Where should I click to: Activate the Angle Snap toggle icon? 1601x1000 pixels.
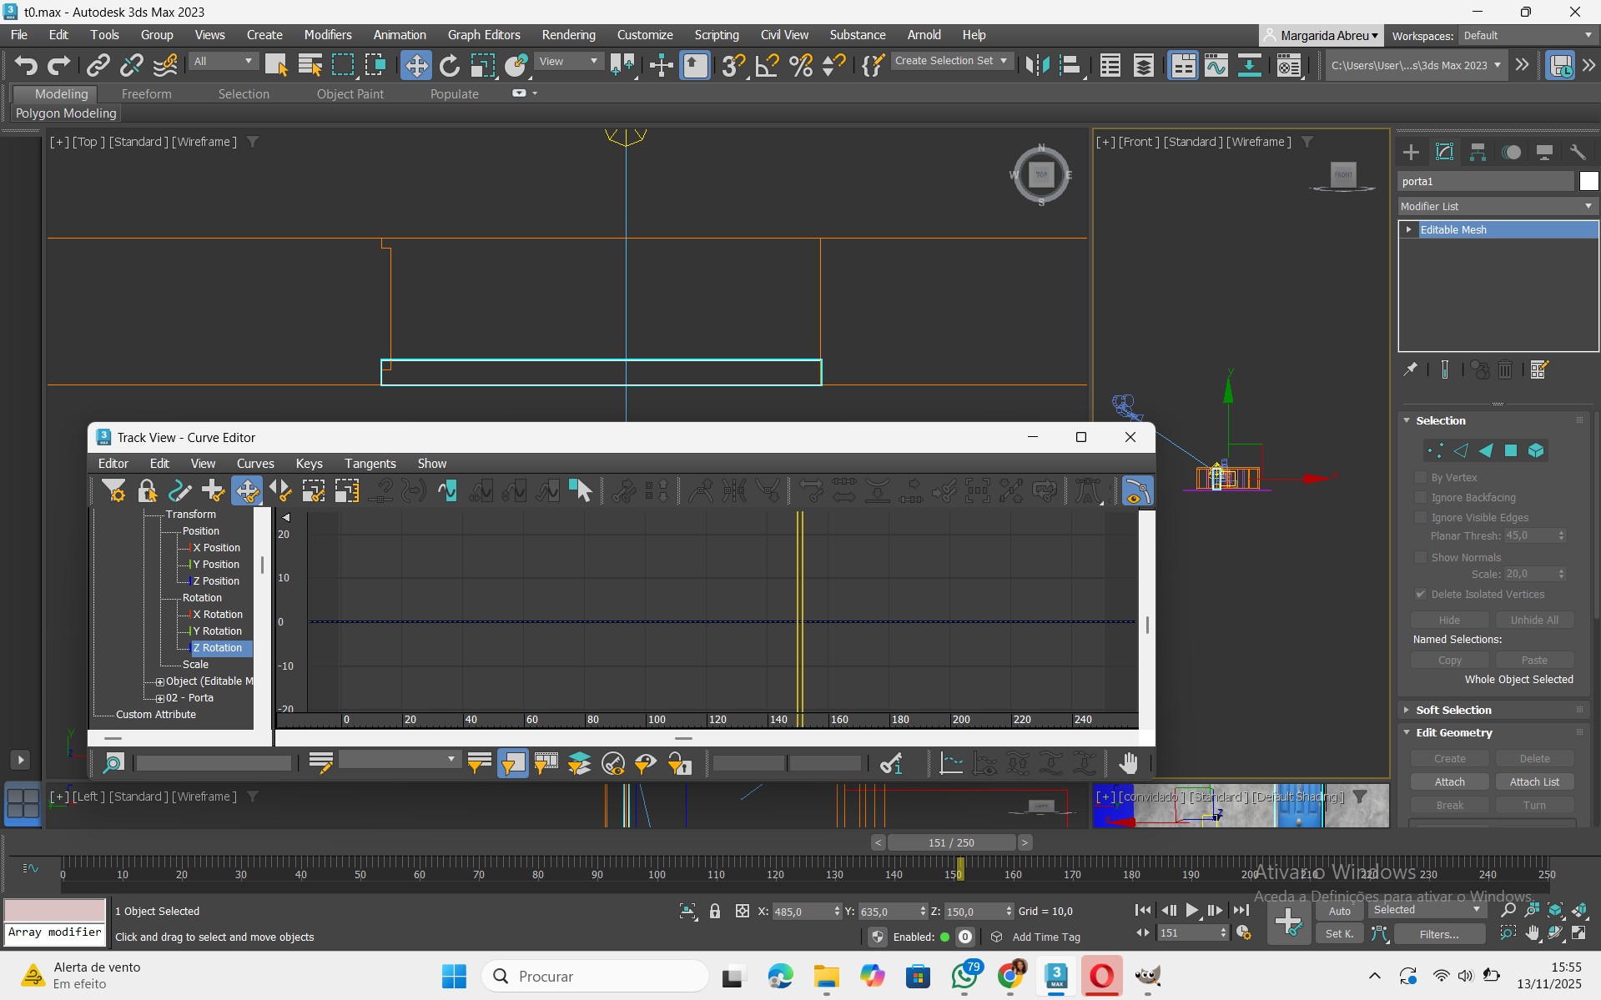767,65
